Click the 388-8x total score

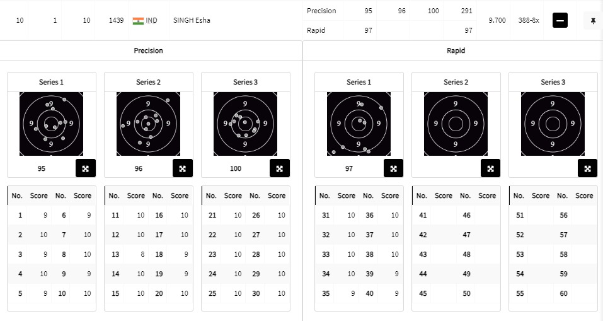coord(524,21)
